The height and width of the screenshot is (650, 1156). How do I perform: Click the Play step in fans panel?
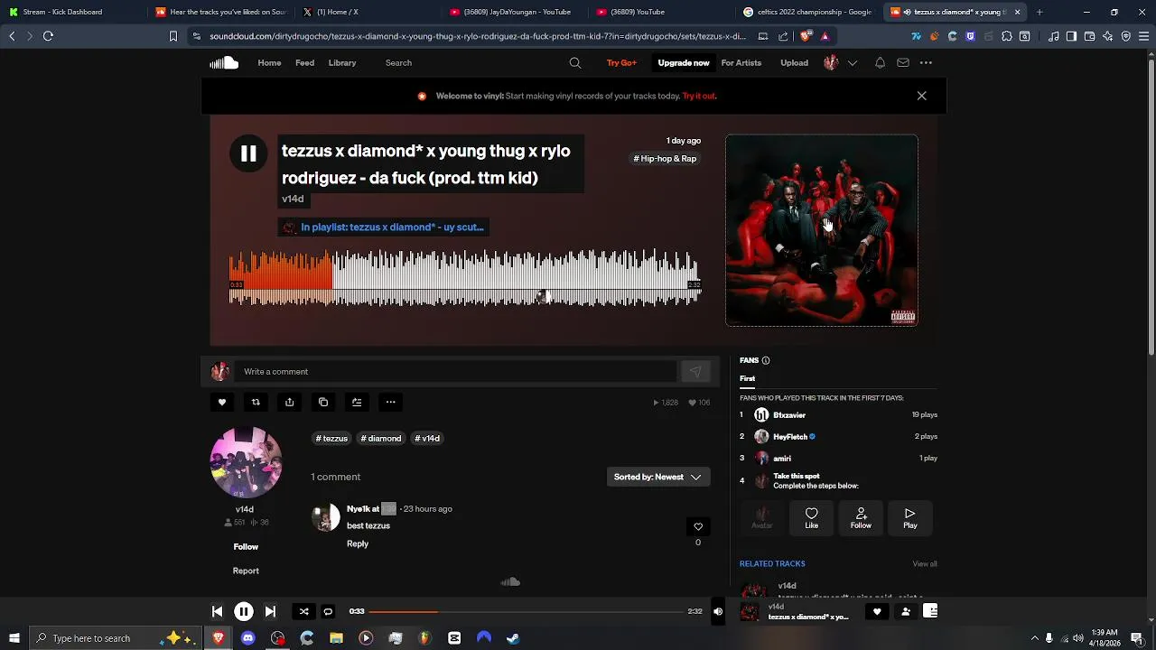(910, 518)
